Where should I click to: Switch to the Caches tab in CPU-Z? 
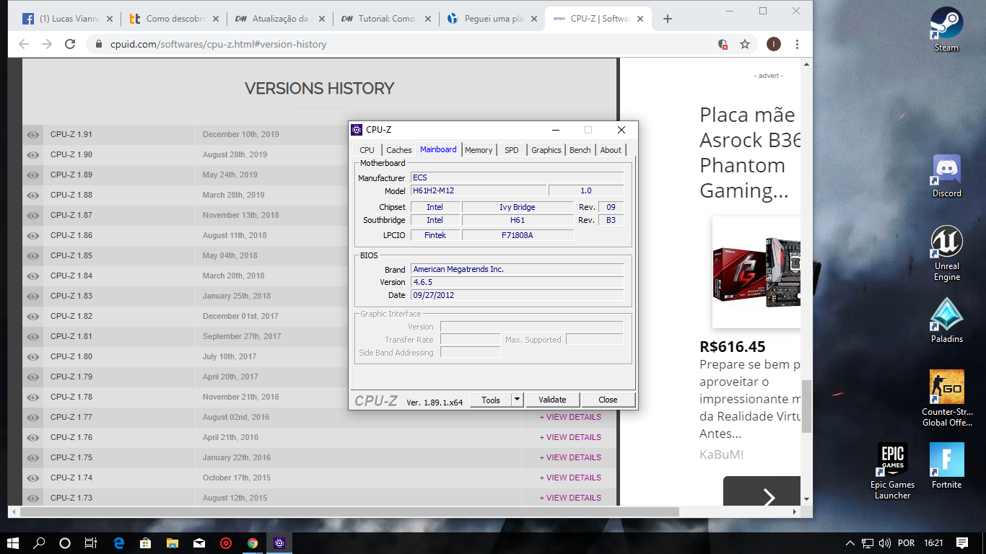tap(398, 150)
